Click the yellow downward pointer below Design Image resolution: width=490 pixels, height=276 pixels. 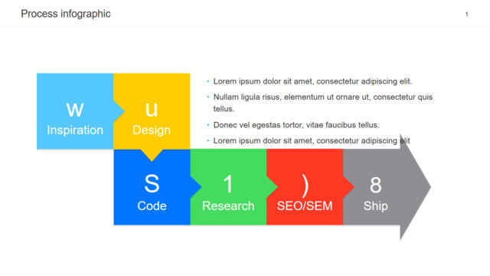[152, 155]
